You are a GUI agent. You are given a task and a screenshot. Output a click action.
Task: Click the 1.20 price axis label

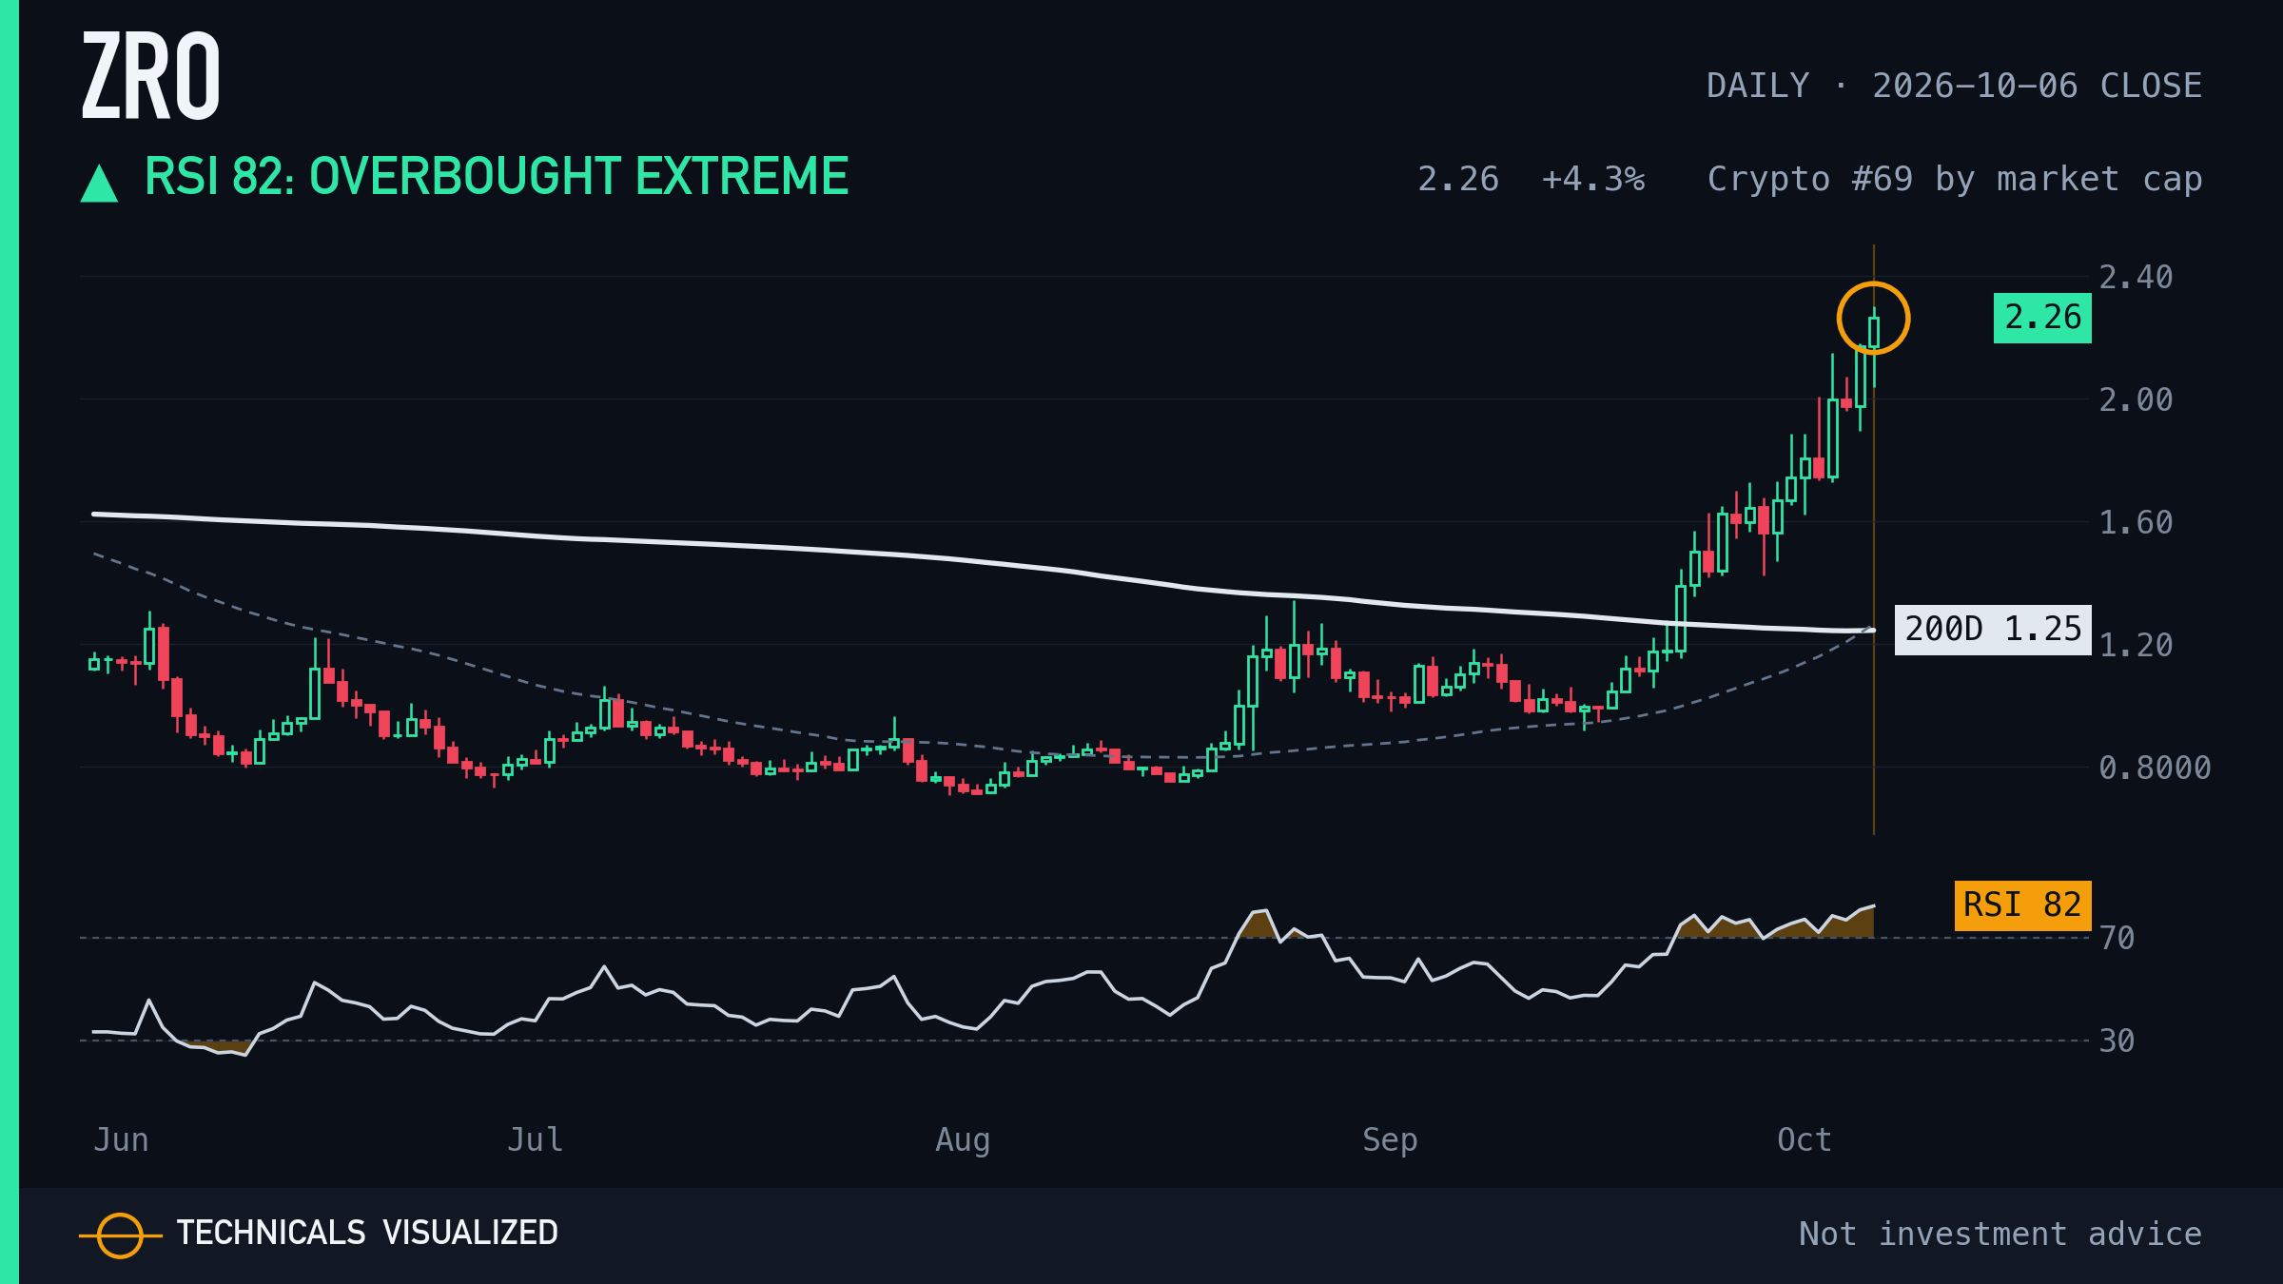[2137, 645]
